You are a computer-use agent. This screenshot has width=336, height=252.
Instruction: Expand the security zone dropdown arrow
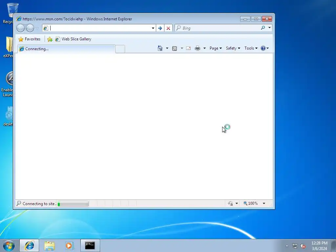[x=237, y=203]
